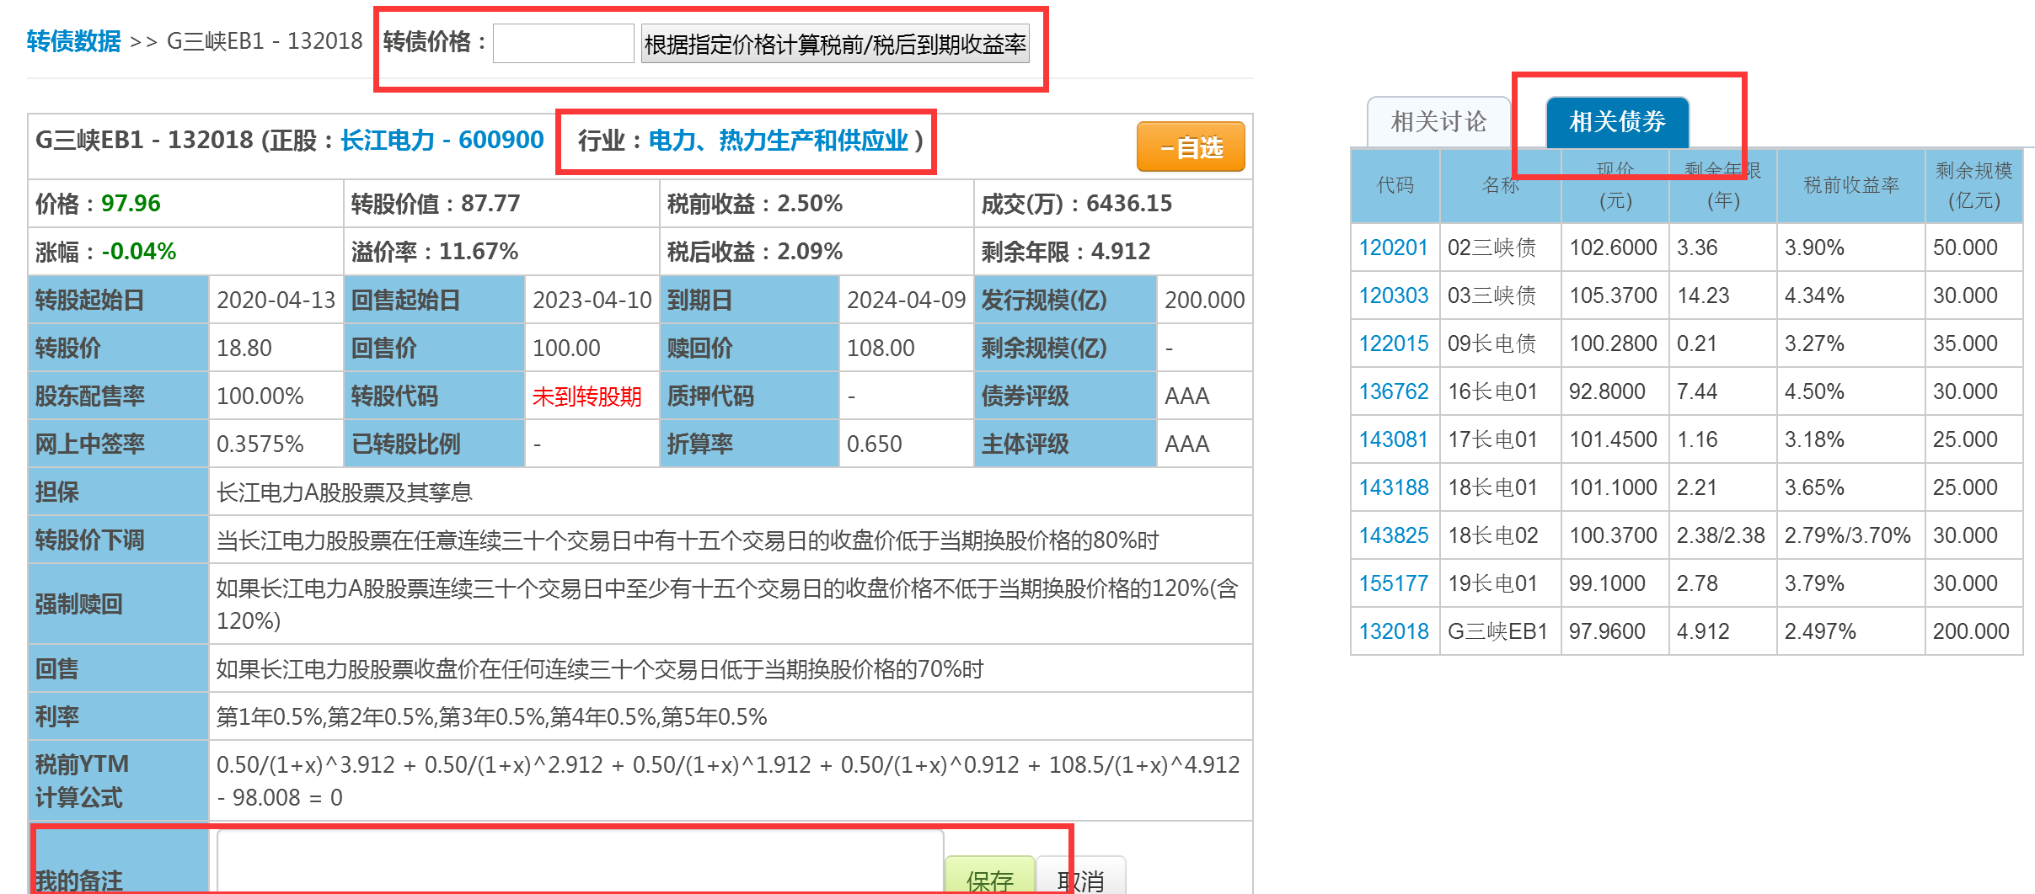Screen dimensions: 2035x894
Task: Open bond code 120201 link
Action: (1393, 247)
